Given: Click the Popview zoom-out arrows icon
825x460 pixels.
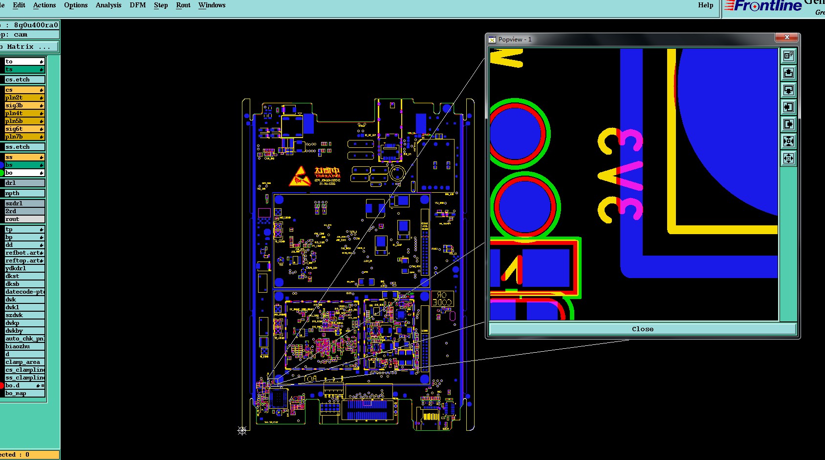Looking at the screenshot, I should pyautogui.click(x=788, y=159).
